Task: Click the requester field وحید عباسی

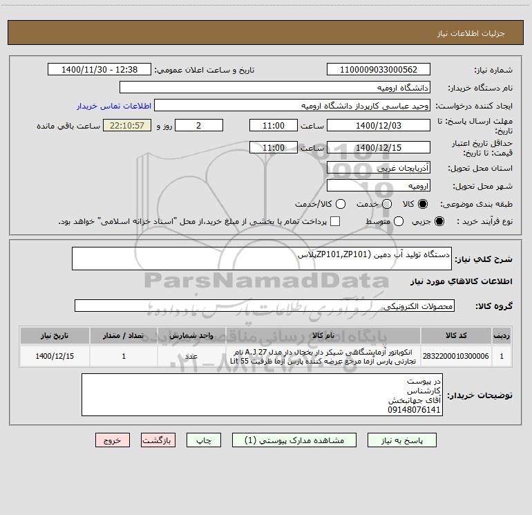Action: [292, 106]
